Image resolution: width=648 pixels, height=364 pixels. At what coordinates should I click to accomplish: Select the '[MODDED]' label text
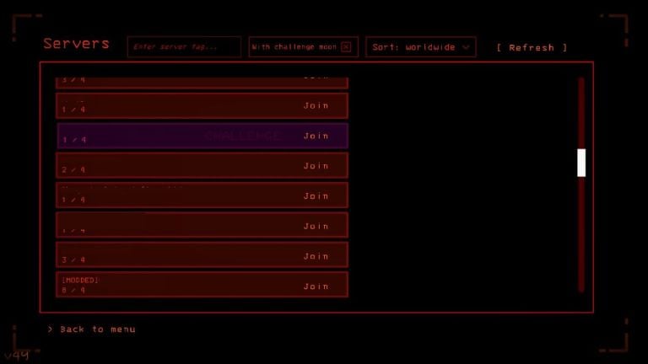(x=80, y=280)
